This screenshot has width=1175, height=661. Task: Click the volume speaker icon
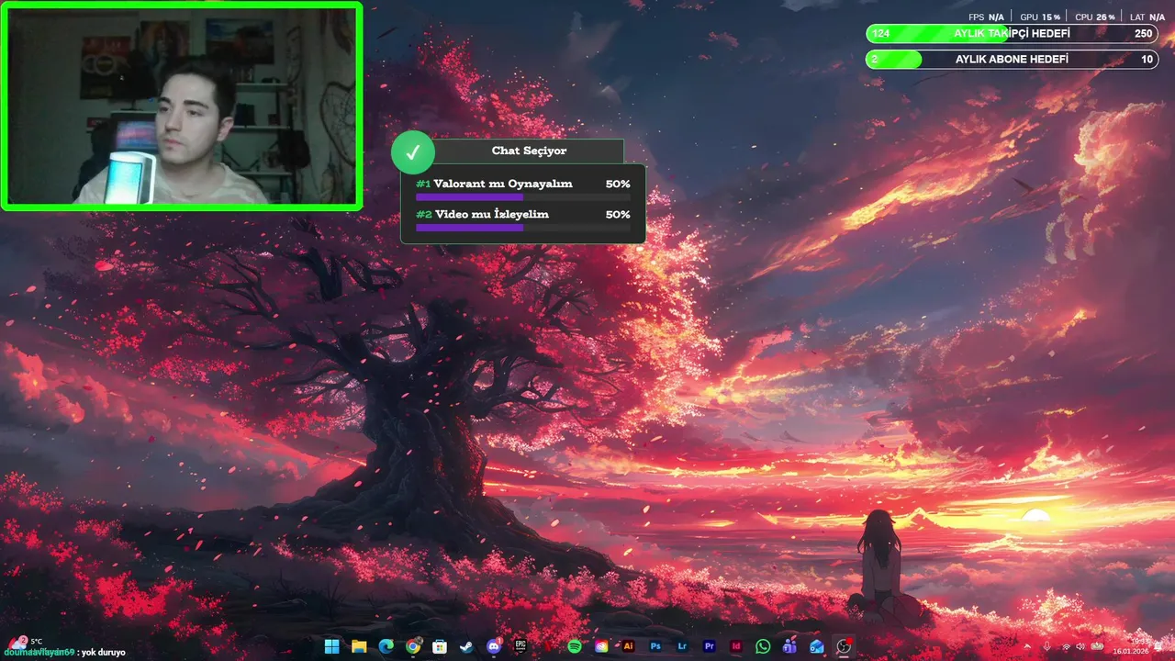pos(1080,646)
